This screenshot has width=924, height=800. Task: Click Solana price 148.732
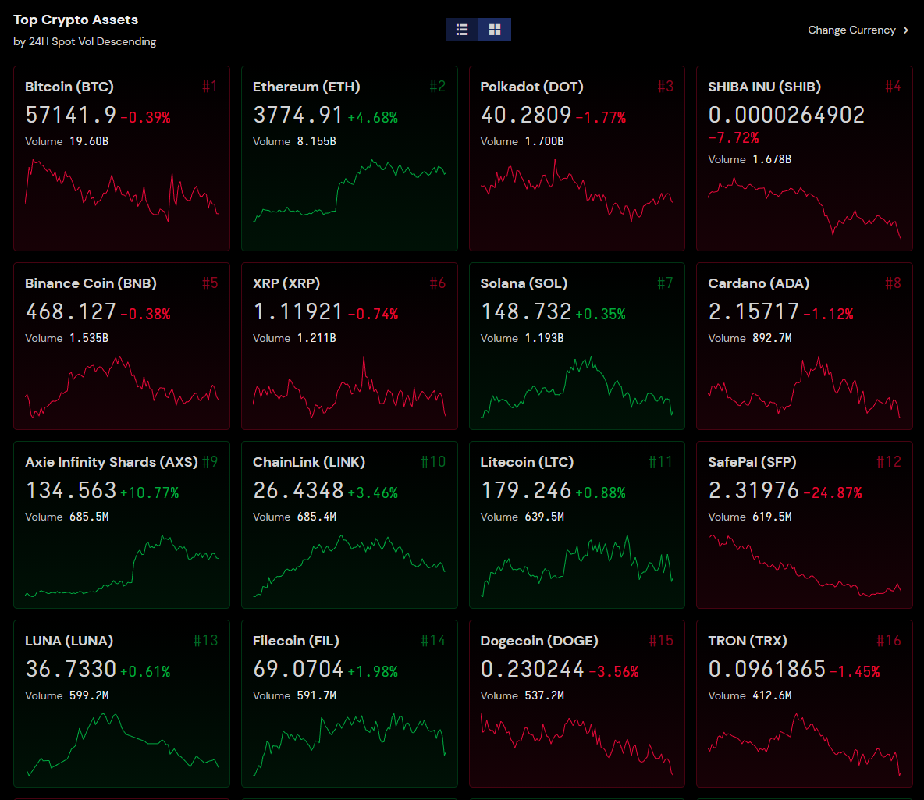click(526, 312)
